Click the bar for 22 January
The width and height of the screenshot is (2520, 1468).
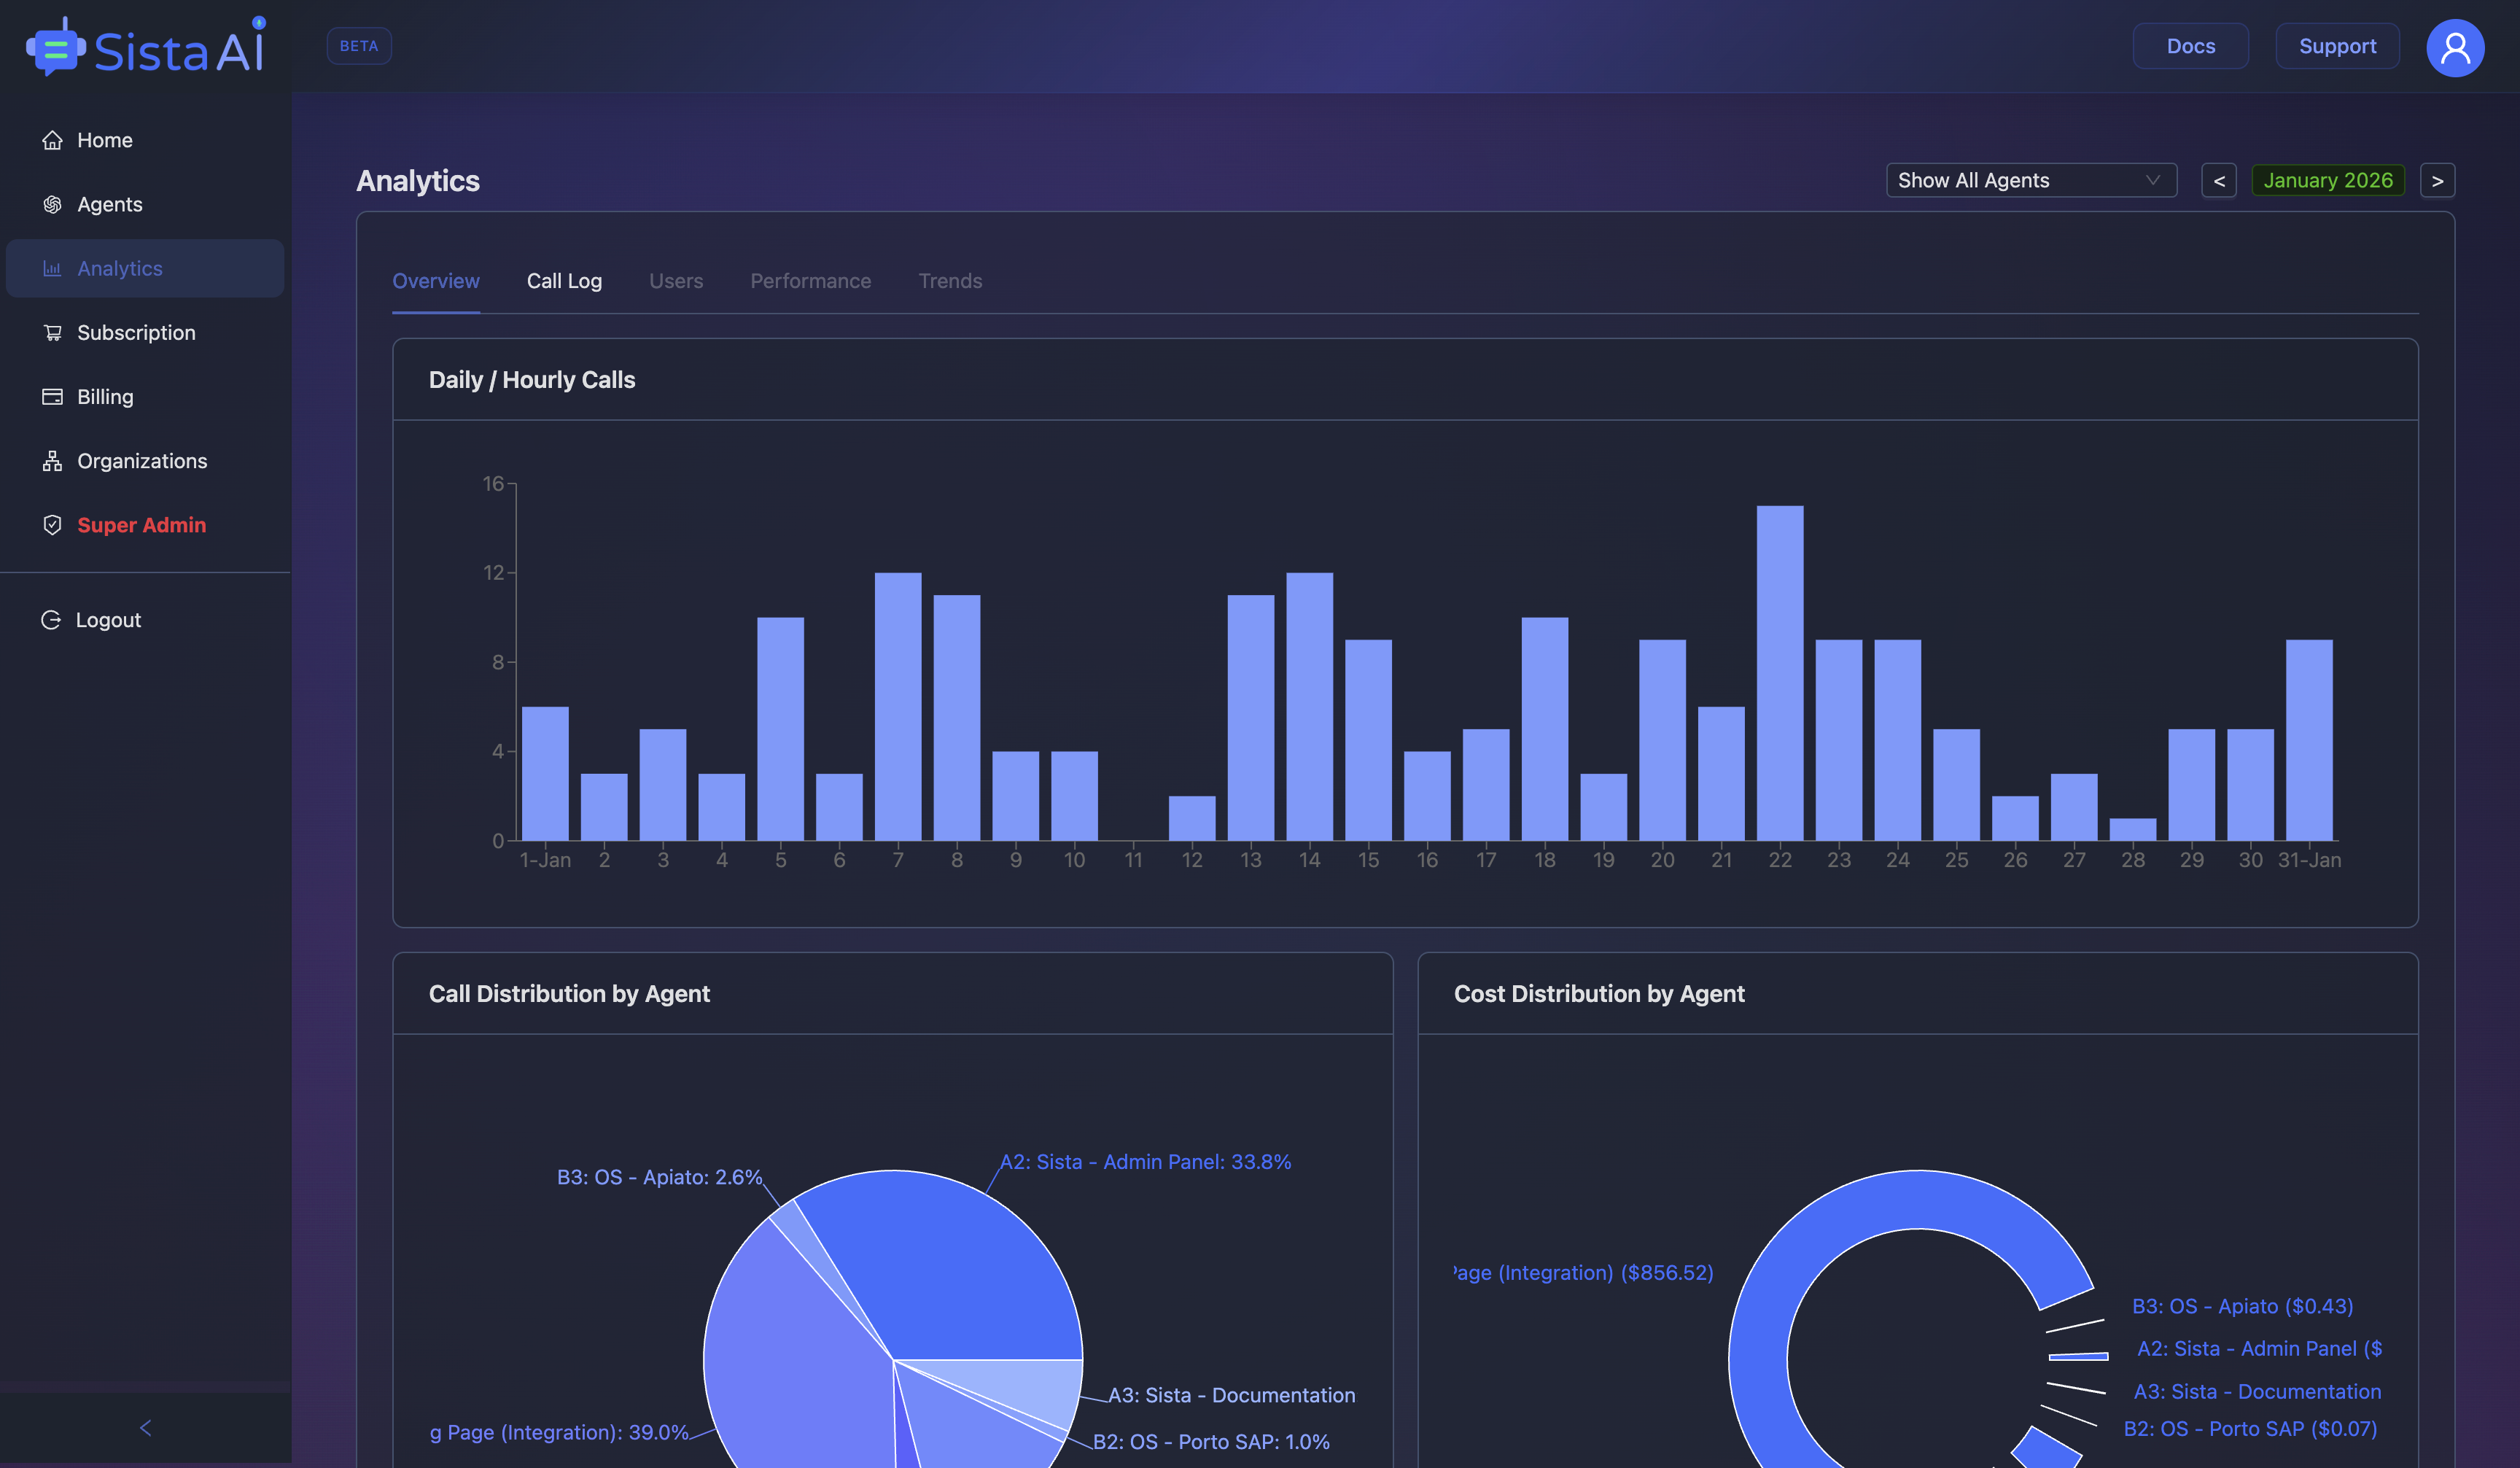pos(1779,673)
